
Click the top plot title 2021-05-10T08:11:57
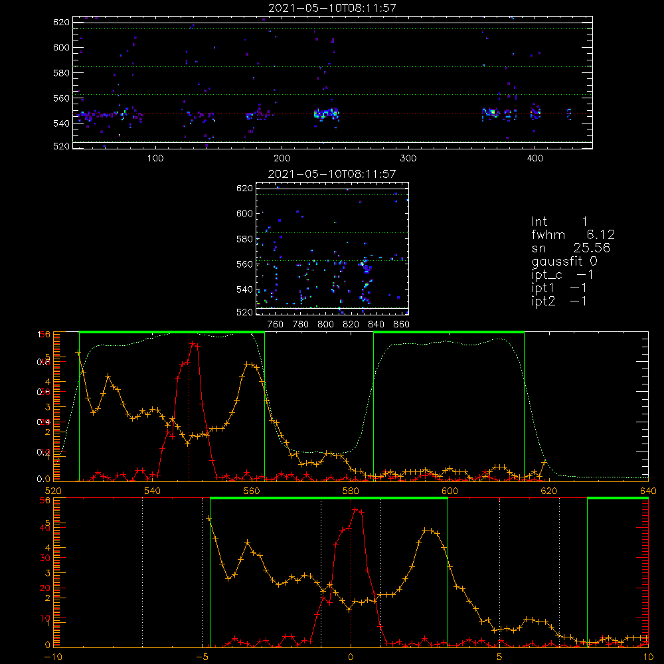(x=332, y=8)
